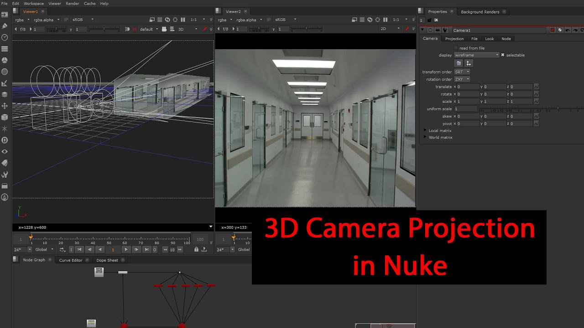Enable the 'read from file' checkbox
The width and height of the screenshot is (584, 328).
point(456,48)
